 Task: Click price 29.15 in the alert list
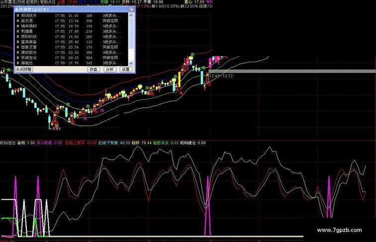[x=74, y=58]
